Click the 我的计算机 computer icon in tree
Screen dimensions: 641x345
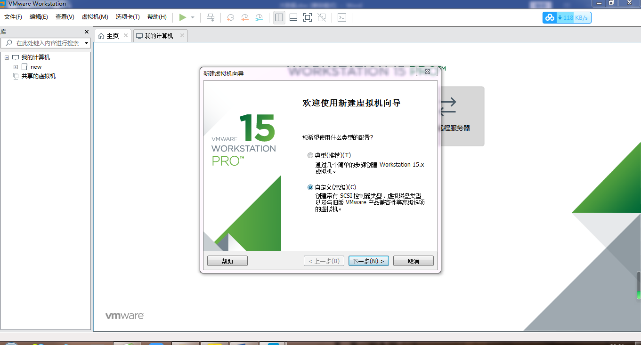point(16,57)
